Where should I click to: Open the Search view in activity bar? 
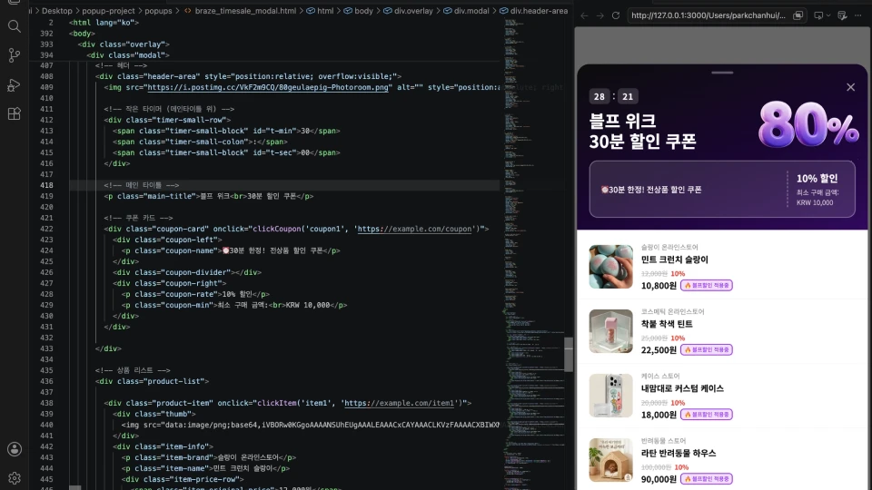click(x=15, y=26)
